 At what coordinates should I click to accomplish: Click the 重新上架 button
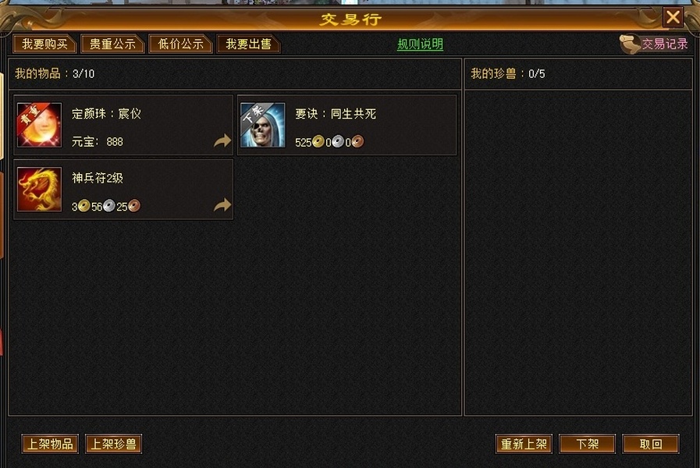(x=524, y=444)
